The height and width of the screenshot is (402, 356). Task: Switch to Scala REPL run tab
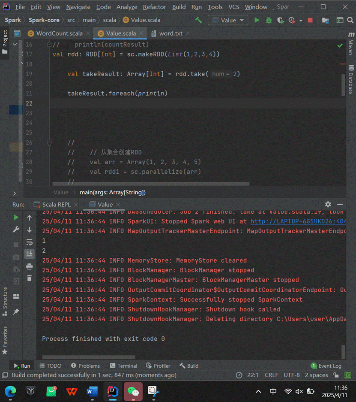(x=56, y=205)
